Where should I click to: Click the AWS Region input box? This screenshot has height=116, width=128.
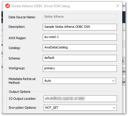(x=80, y=37)
